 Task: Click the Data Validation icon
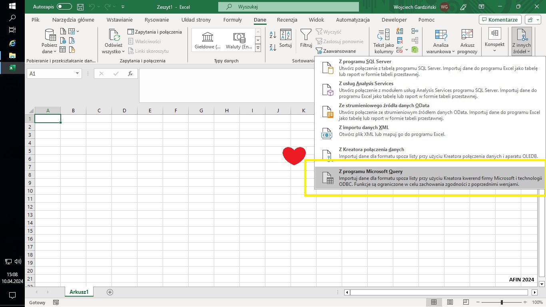coord(400,50)
